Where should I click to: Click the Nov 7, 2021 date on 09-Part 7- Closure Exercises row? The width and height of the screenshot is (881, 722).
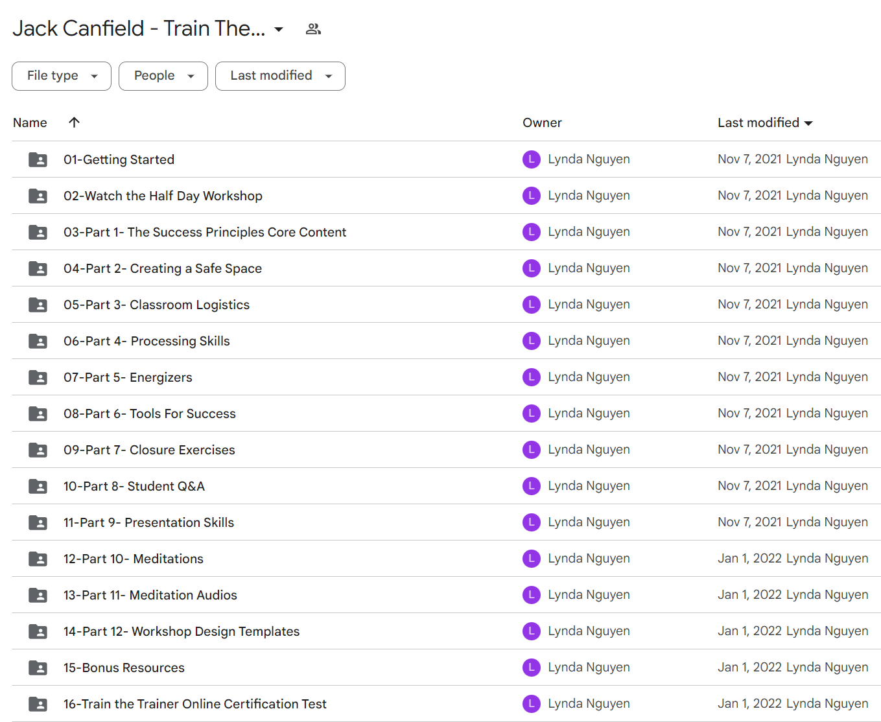click(x=749, y=450)
